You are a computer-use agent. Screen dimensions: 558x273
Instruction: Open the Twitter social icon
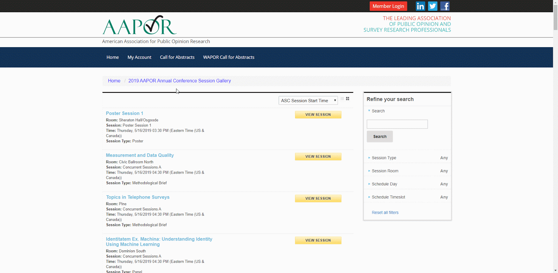click(432, 6)
